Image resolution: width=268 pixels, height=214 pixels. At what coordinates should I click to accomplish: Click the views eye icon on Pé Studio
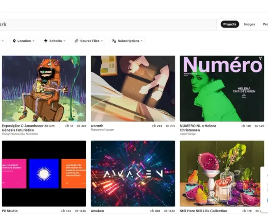pyautogui.click(x=76, y=211)
